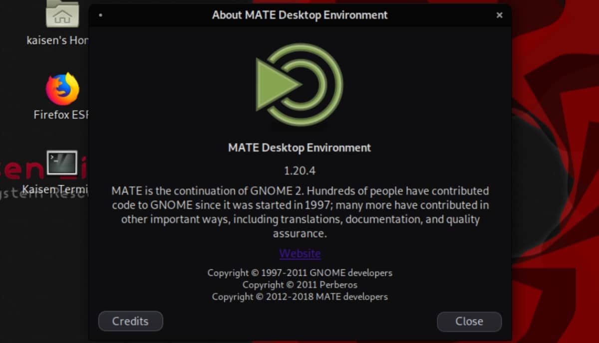This screenshot has width=599, height=343.
Task: Click the kaisen's Home icon label text
Action: click(x=57, y=40)
